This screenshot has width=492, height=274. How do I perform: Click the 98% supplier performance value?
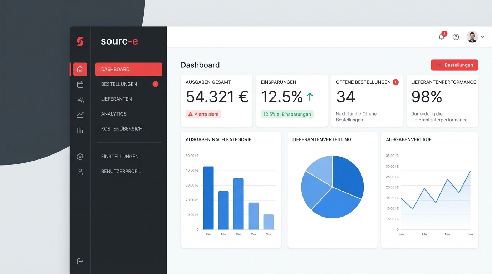click(x=427, y=97)
